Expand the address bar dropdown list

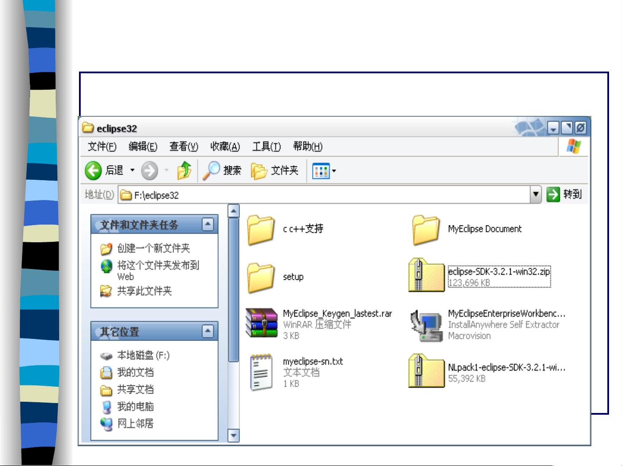coord(536,194)
